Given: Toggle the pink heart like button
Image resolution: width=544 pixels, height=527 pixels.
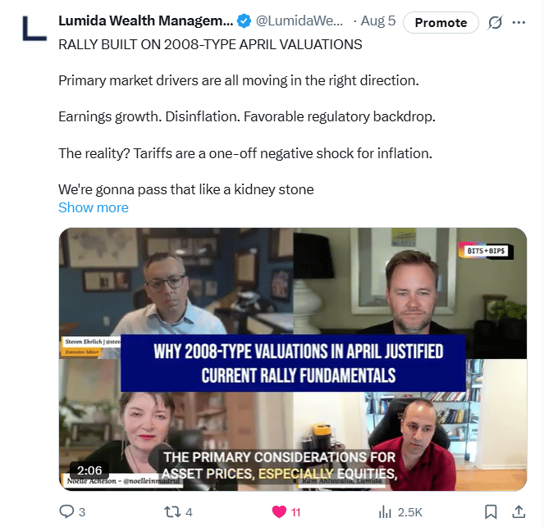Looking at the screenshot, I should click(x=279, y=511).
